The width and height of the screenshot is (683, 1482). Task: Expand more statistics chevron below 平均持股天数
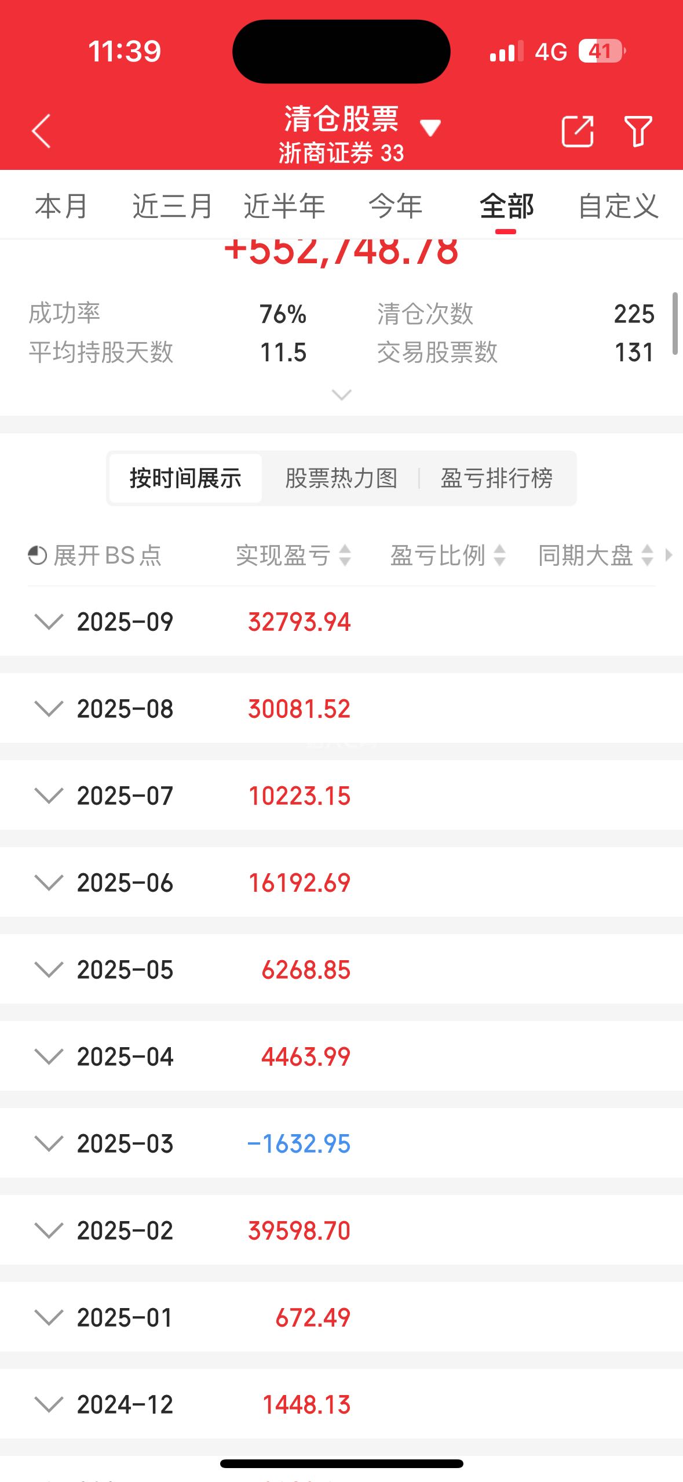[x=341, y=395]
